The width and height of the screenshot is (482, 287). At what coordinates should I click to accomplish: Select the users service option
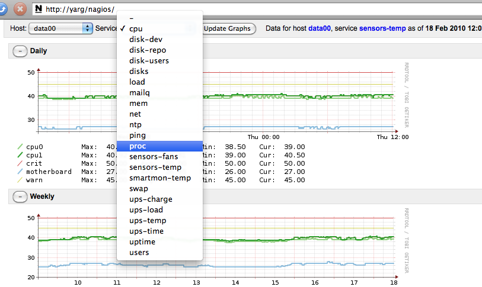[x=159, y=253]
